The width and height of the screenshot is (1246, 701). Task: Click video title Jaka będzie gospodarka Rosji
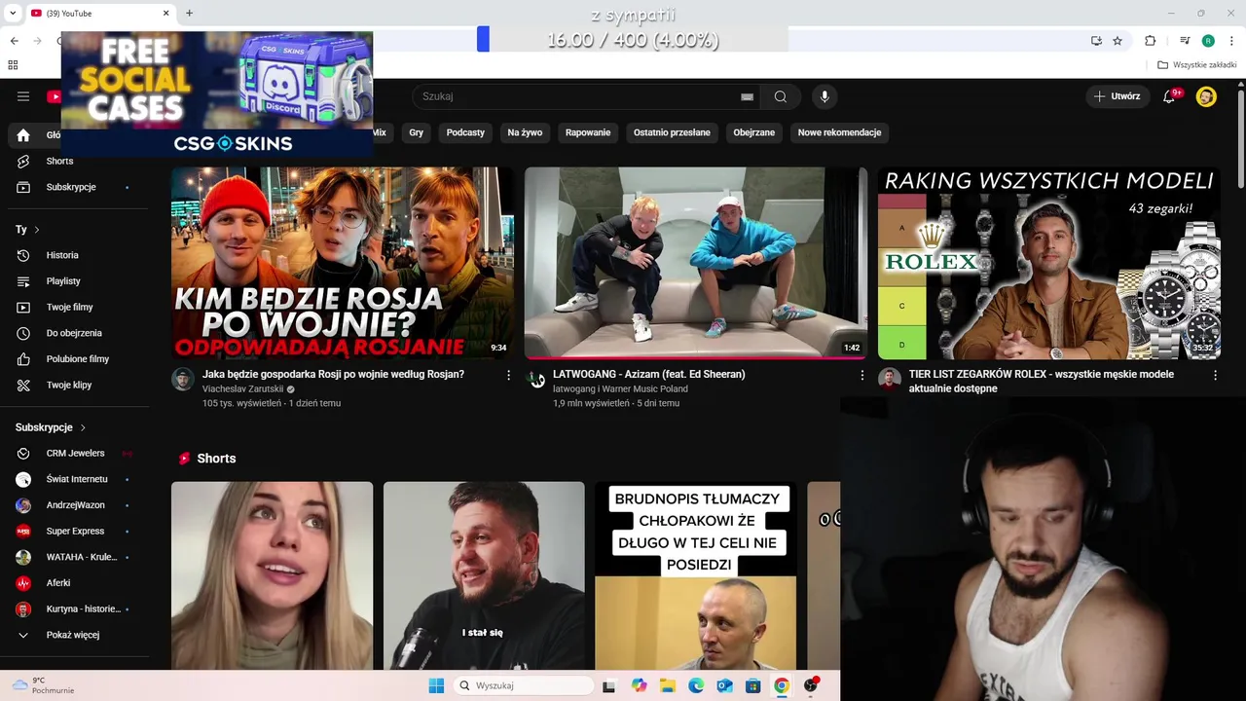[333, 374]
